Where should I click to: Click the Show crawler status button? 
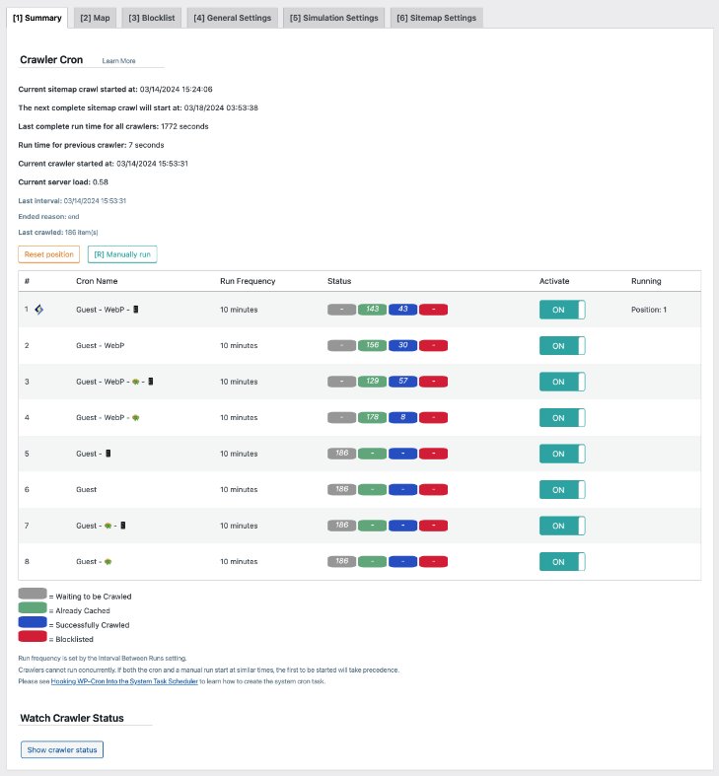click(62, 749)
